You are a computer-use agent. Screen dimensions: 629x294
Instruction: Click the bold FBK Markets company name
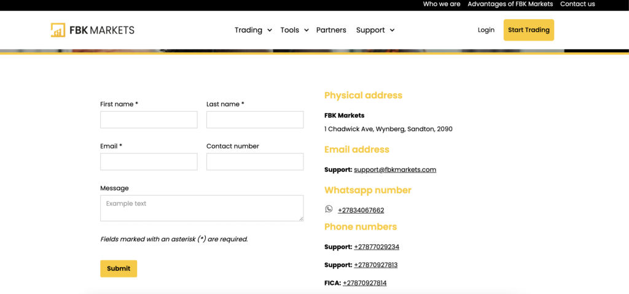[344, 115]
